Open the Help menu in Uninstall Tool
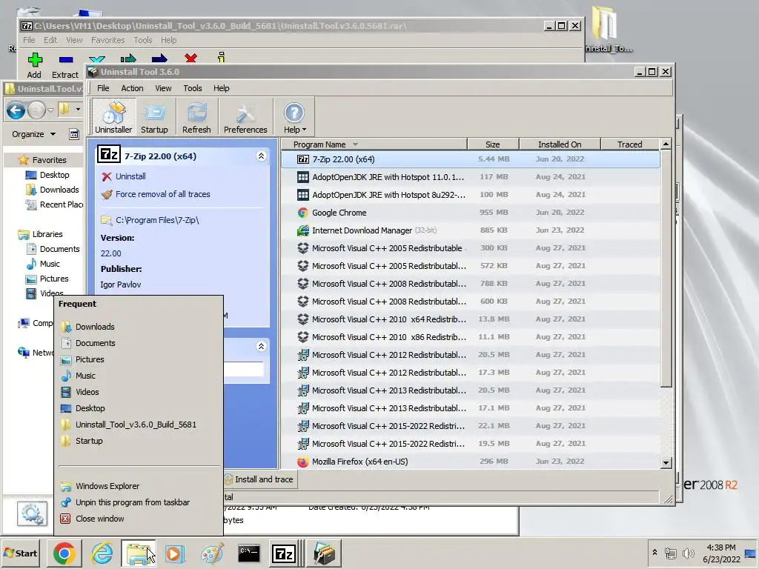Screen dimensions: 759x569 (x=221, y=88)
